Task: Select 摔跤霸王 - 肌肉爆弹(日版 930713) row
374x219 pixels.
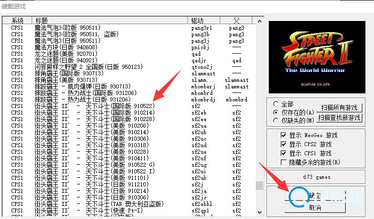Action: coord(129,86)
